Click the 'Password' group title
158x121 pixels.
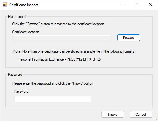pyautogui.click(x=15, y=75)
